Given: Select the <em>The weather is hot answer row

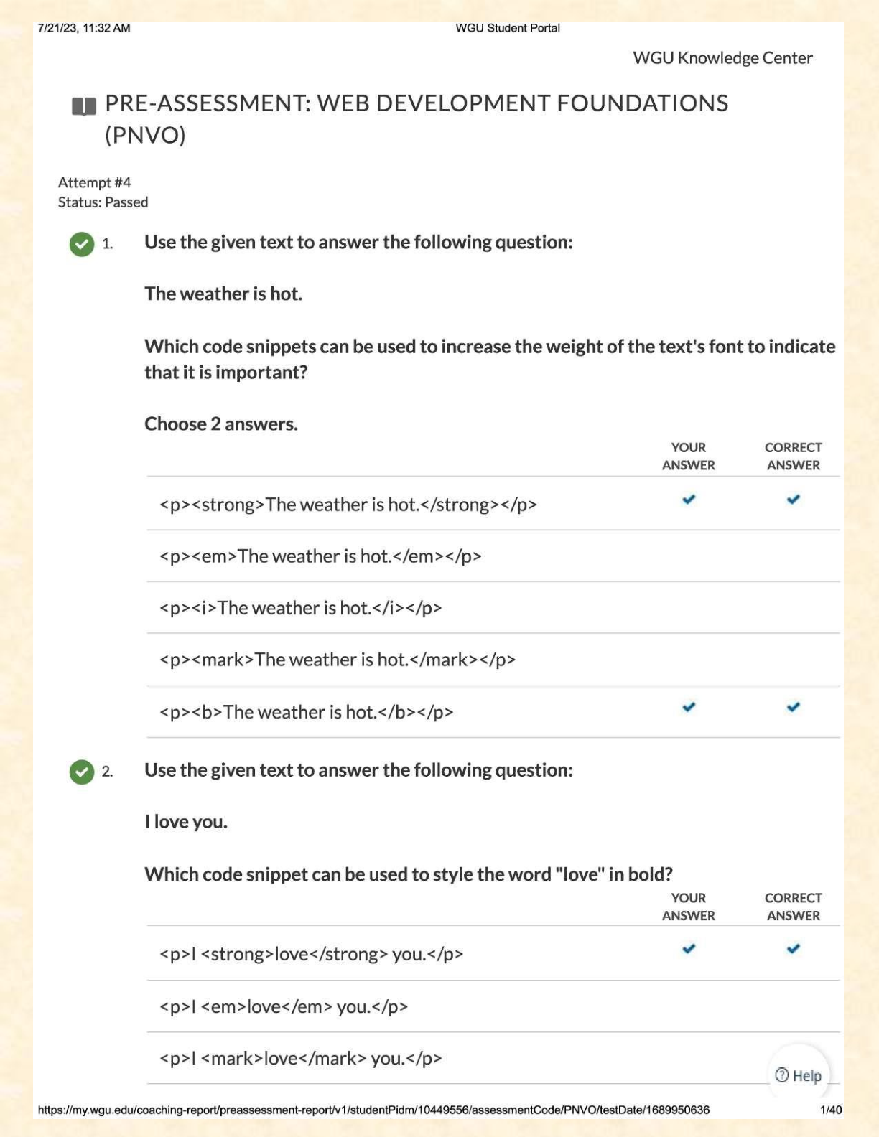Looking at the screenshot, I should (320, 556).
